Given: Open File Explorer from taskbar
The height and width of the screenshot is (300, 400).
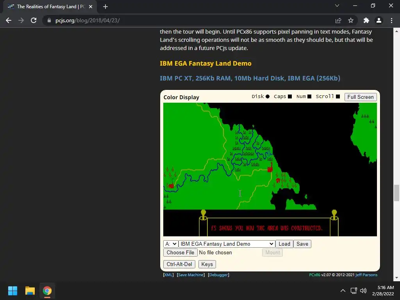Looking at the screenshot, I should (30, 291).
